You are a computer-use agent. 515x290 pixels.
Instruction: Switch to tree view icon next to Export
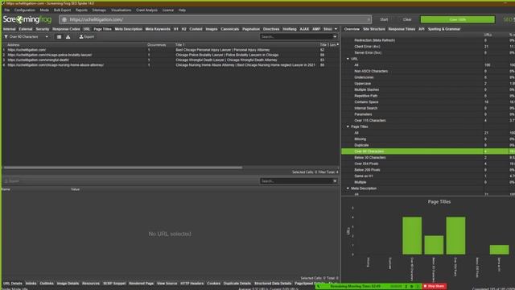click(68, 37)
